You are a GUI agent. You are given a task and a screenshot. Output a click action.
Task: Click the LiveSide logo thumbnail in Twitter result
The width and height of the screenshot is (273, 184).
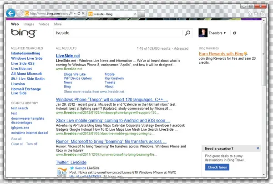pyautogui.click(x=62, y=172)
